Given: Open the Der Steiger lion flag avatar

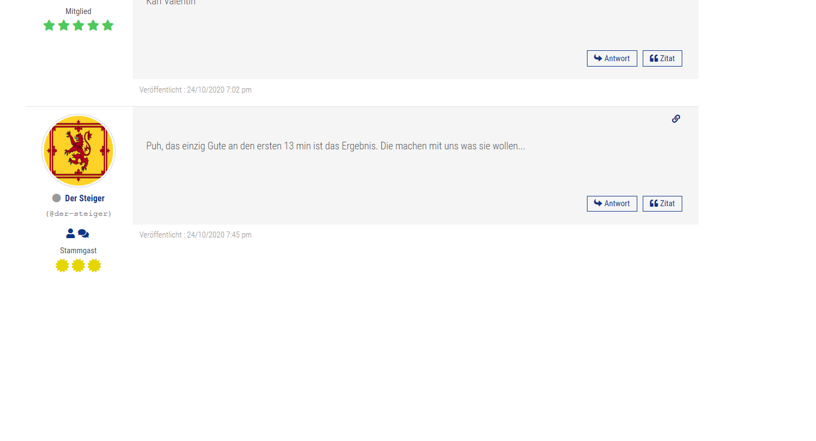Looking at the screenshot, I should click(x=79, y=150).
